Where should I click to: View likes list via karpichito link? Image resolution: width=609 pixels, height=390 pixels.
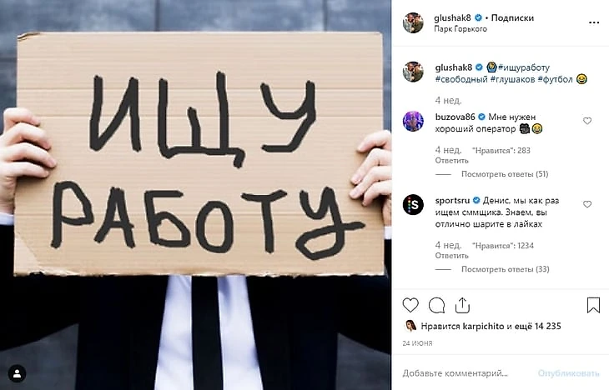coord(484,327)
